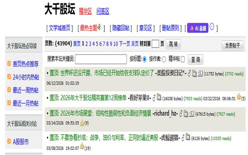
Task: Open 隐藏回帖 link
Action: click(121, 28)
